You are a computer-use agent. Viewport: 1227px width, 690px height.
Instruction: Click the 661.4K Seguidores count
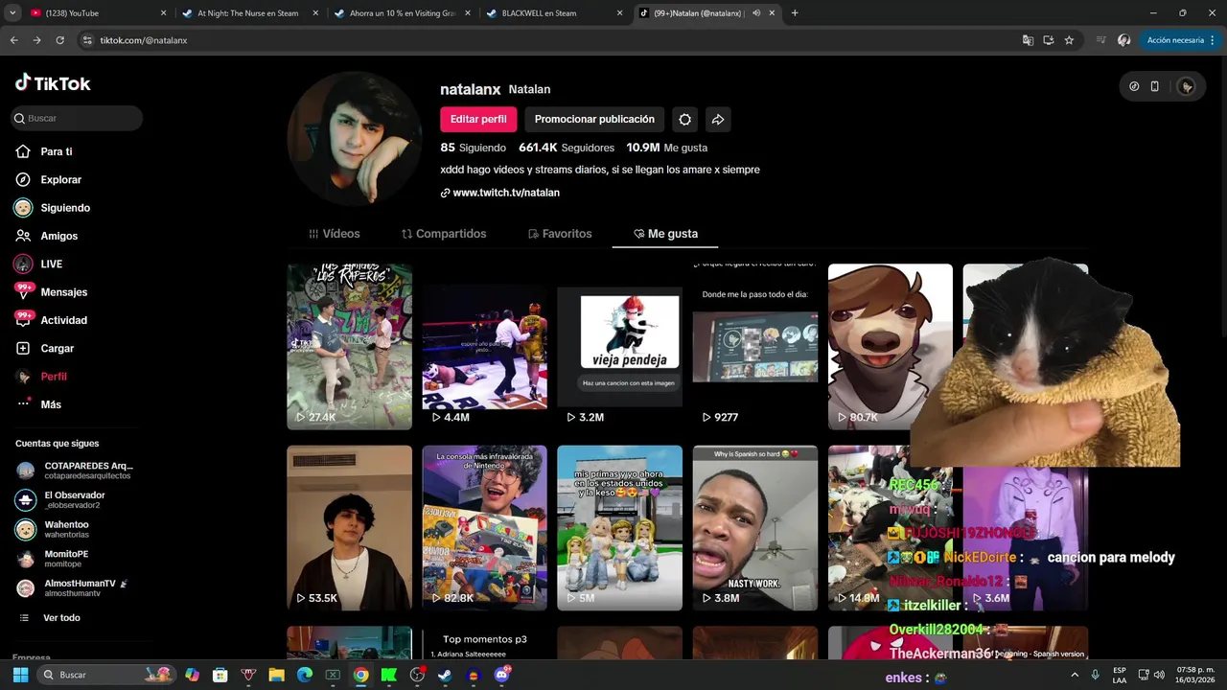click(567, 148)
